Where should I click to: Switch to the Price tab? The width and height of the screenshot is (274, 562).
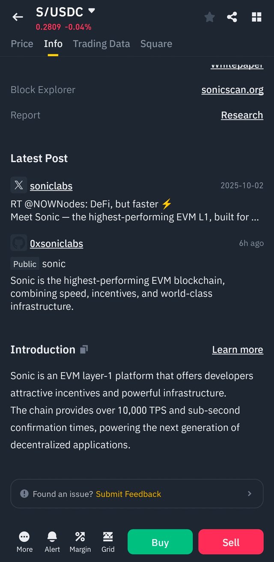tap(22, 44)
